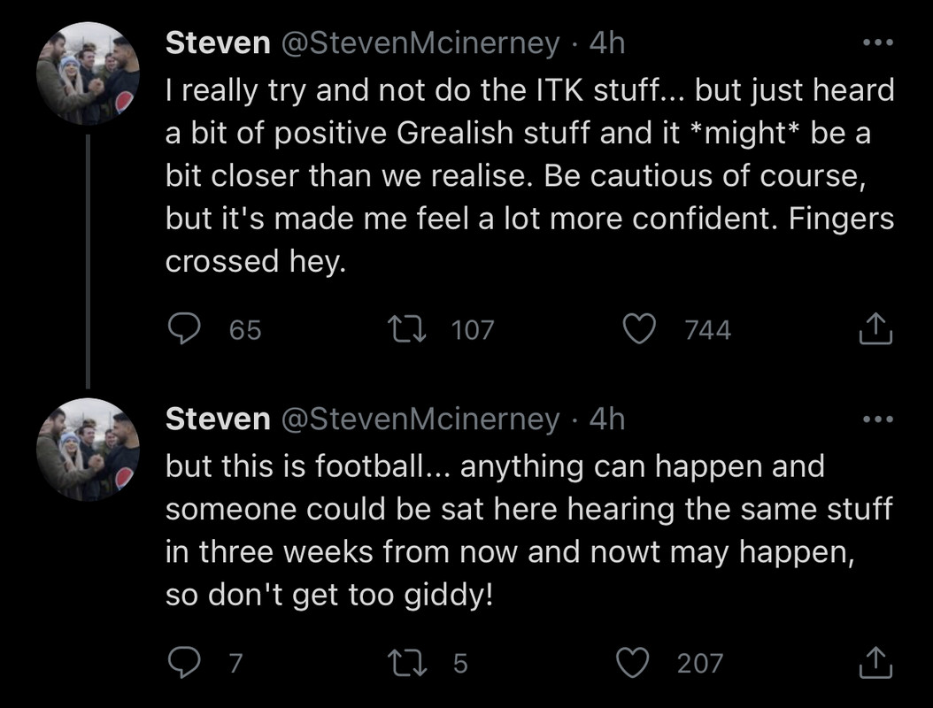933x708 pixels.
Task: Share the first tweet about ITK stuff
Action: click(875, 329)
